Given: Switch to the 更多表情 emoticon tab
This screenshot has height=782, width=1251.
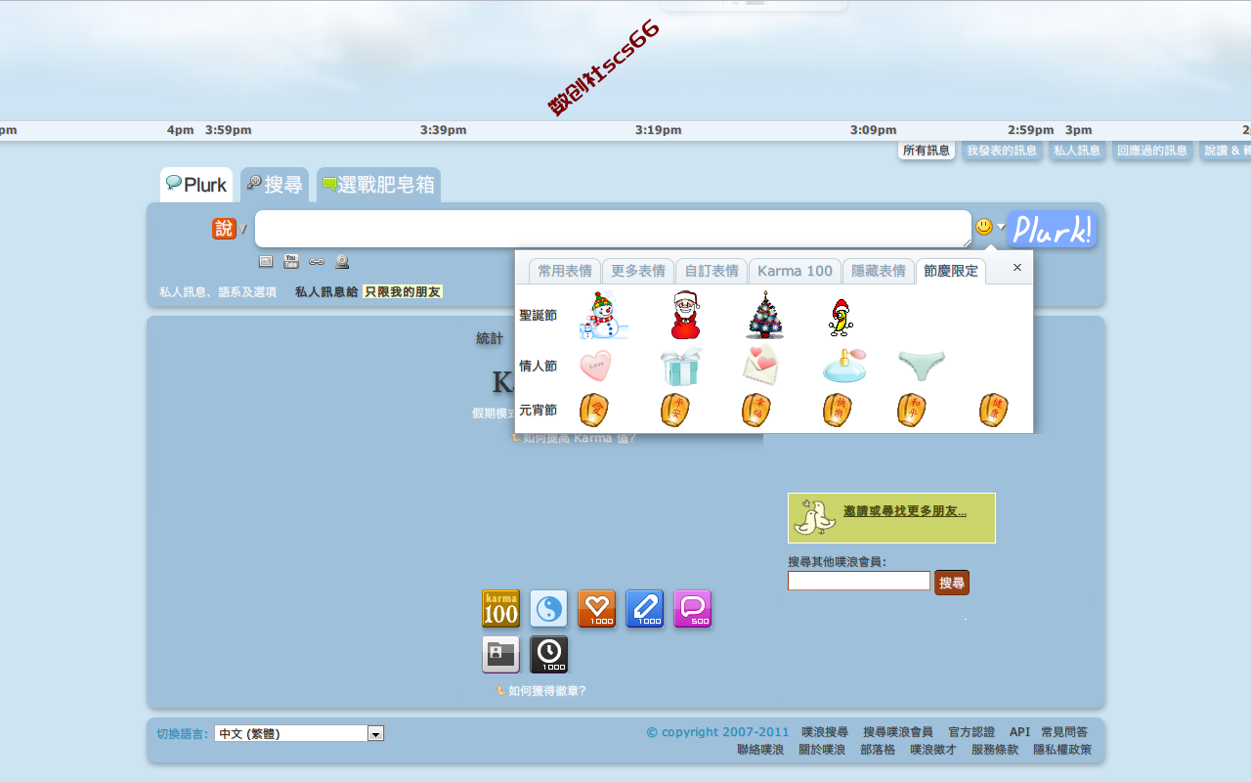Looking at the screenshot, I should tap(638, 271).
